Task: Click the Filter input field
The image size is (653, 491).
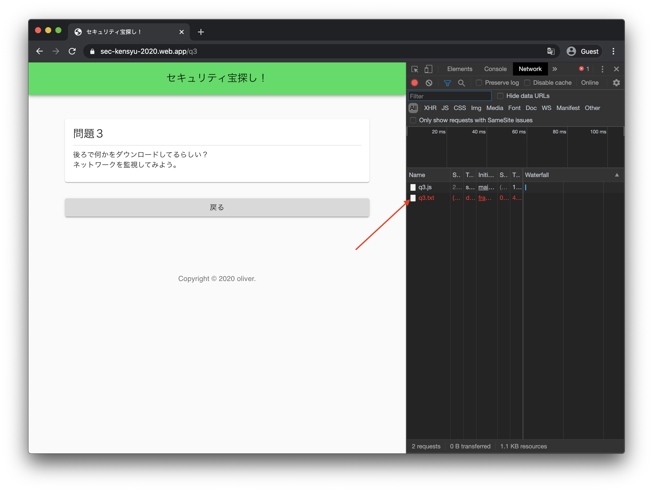Action: point(450,96)
